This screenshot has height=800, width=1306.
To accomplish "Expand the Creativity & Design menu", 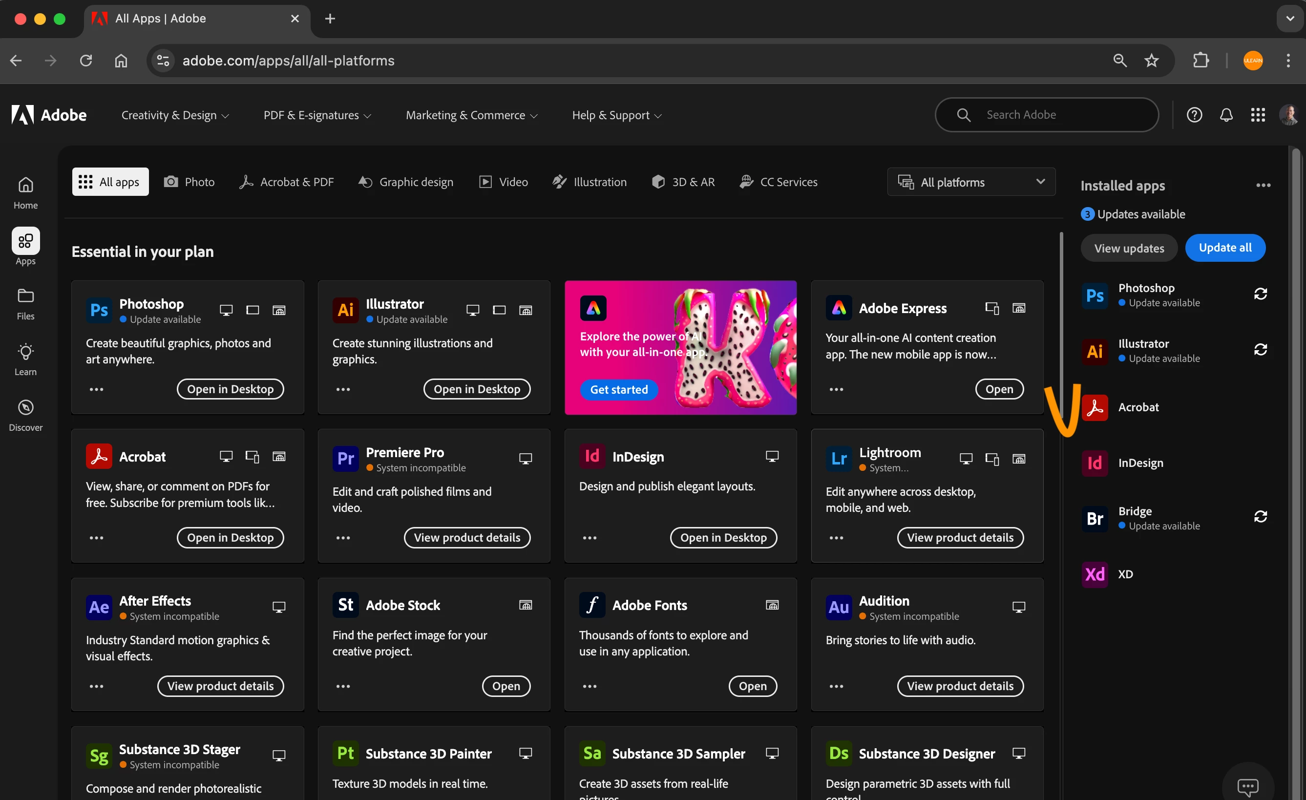I will [x=175, y=115].
